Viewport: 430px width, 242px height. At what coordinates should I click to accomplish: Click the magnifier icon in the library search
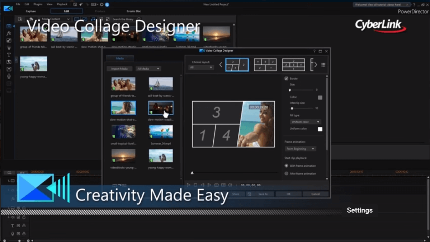click(139, 19)
